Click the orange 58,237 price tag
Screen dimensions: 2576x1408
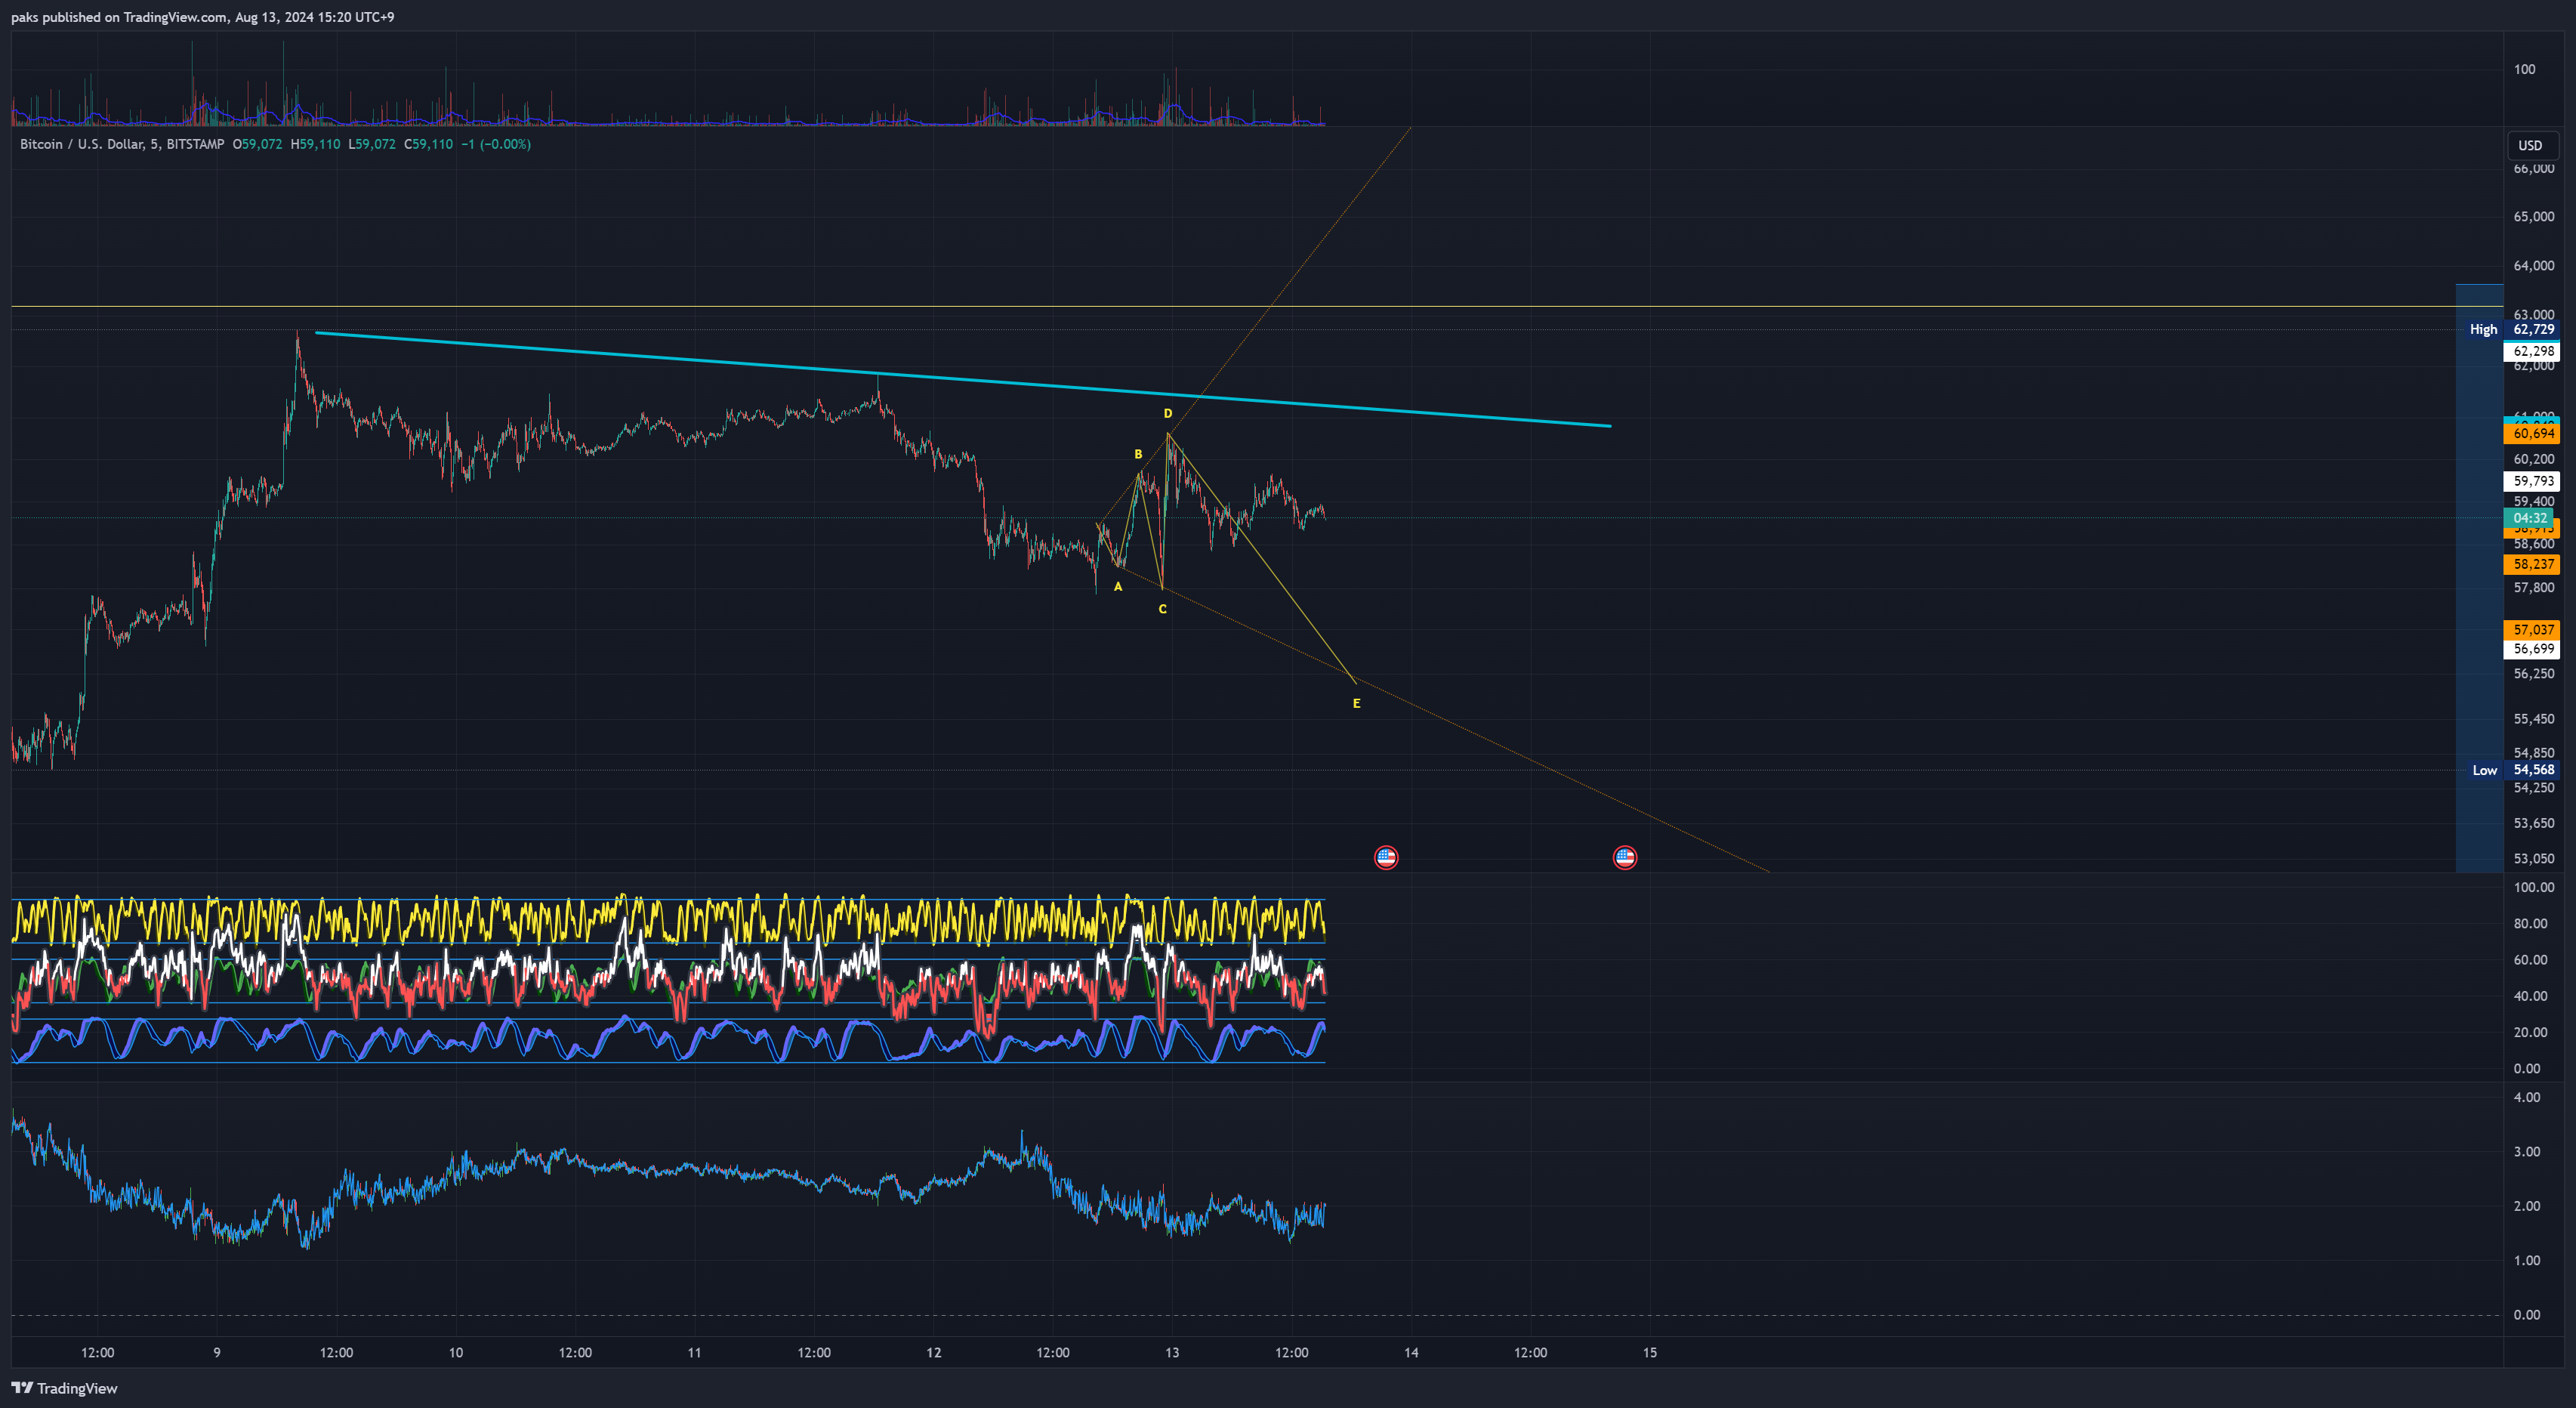[x=2532, y=564]
